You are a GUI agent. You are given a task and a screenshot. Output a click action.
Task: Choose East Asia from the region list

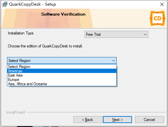click(62, 75)
